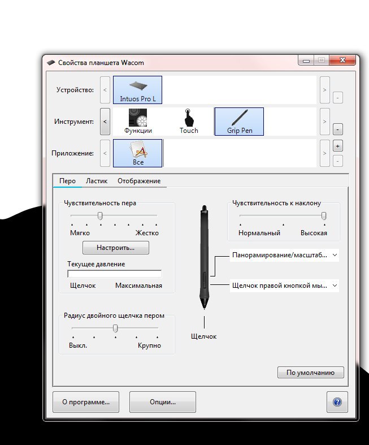This screenshot has width=369, height=445.
Task: Open the Щелчок правой кнопкой мыши dropdown
Action: pos(284,286)
